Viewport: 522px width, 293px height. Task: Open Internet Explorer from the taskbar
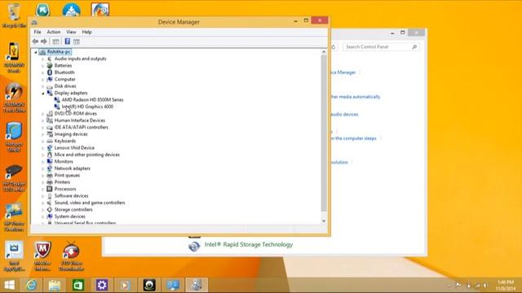click(x=31, y=285)
